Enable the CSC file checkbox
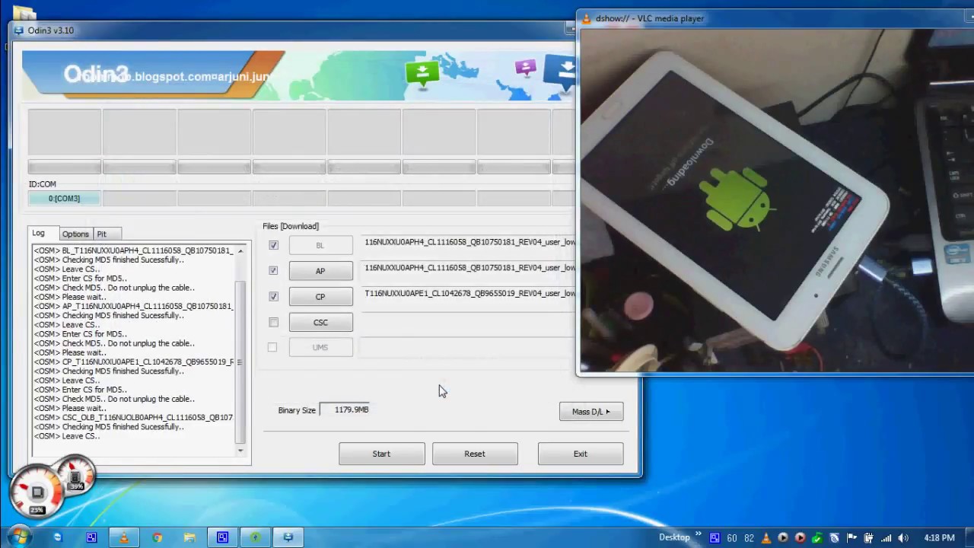The image size is (974, 548). [273, 322]
